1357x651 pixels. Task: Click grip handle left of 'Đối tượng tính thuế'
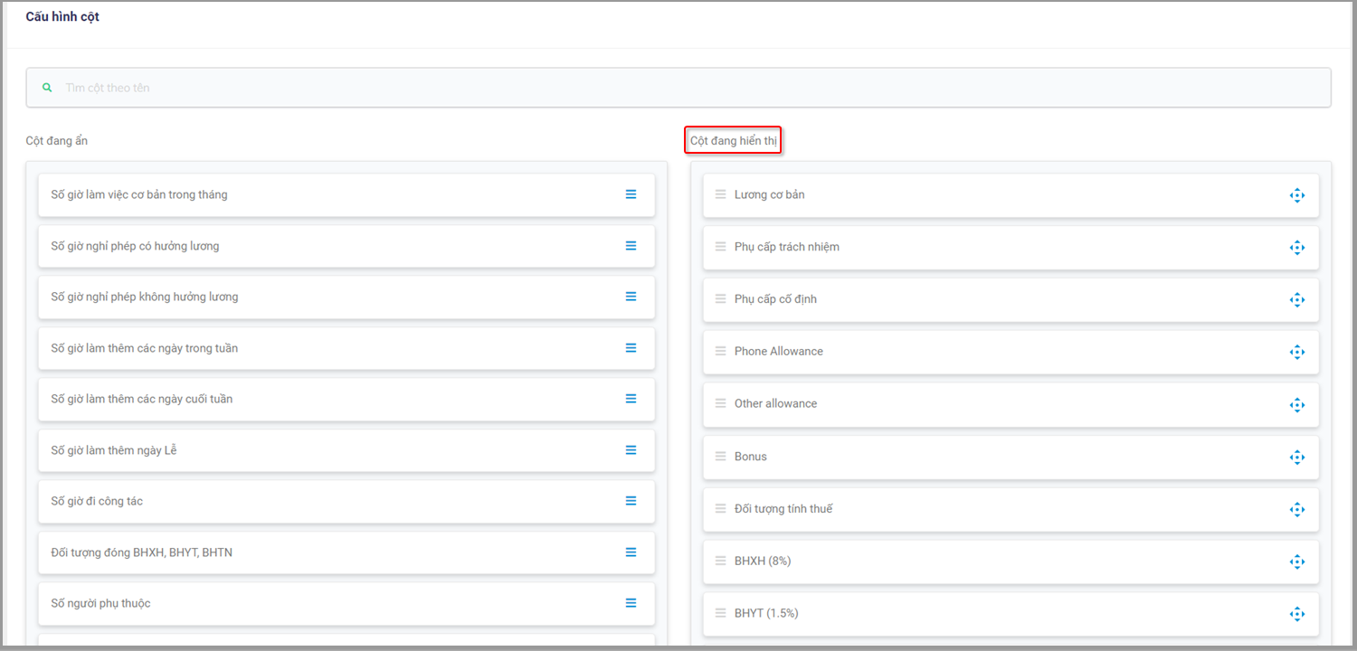point(721,508)
